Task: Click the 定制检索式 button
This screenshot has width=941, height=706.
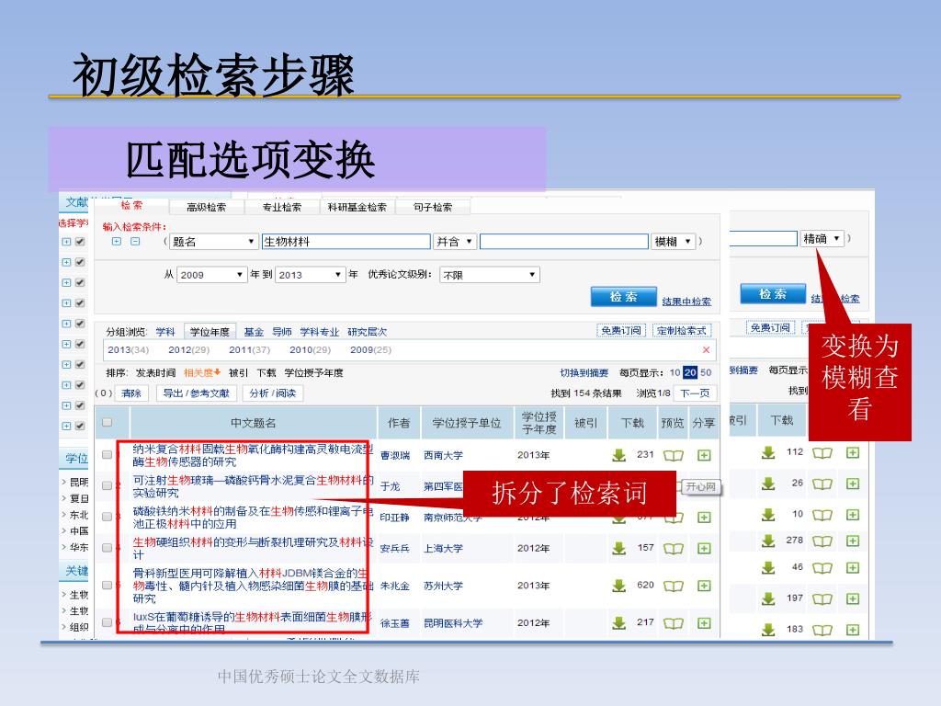Action: click(682, 331)
